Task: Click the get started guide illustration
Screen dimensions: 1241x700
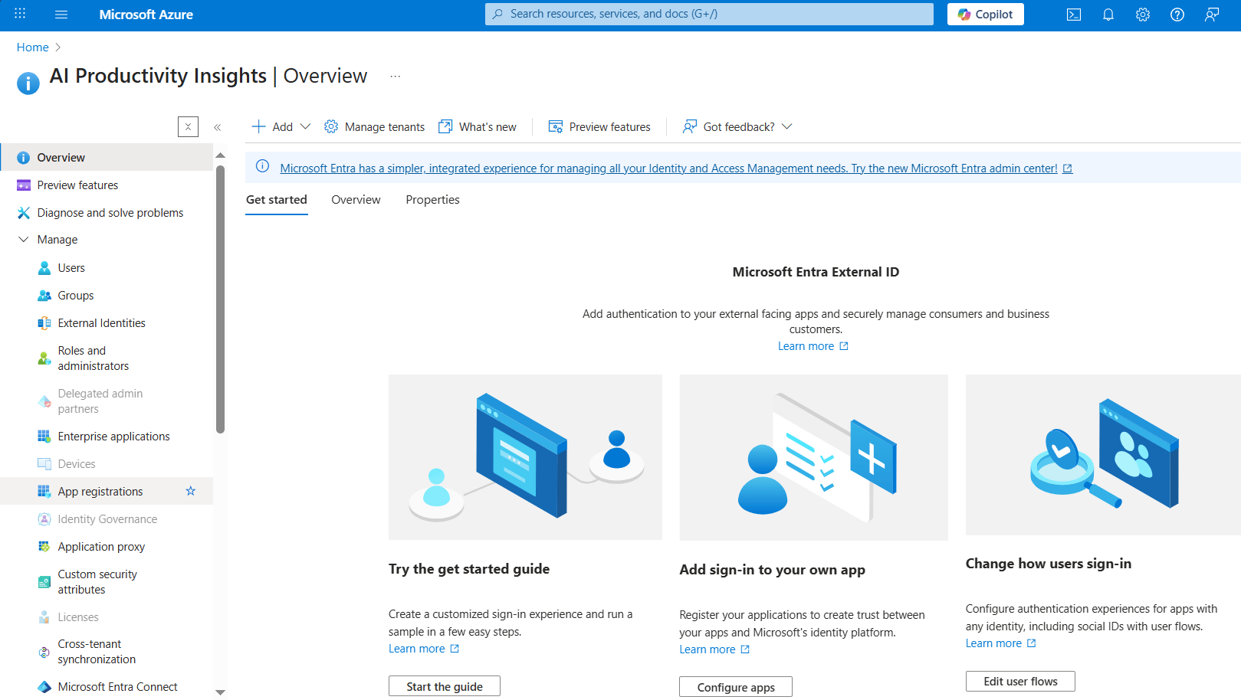Action: [525, 457]
